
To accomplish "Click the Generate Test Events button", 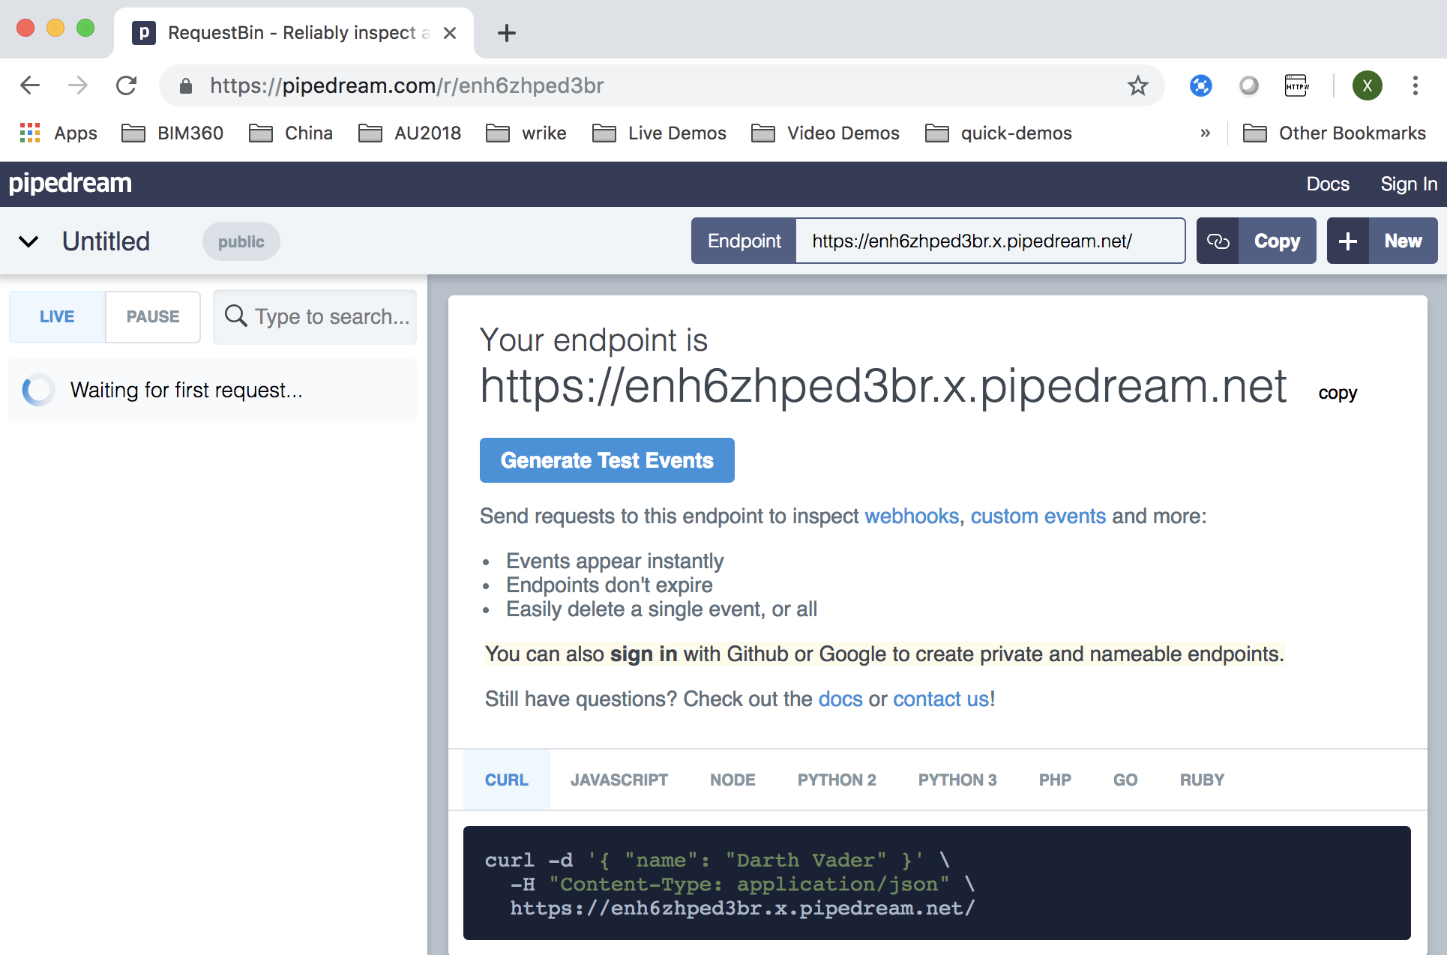I will coord(607,460).
